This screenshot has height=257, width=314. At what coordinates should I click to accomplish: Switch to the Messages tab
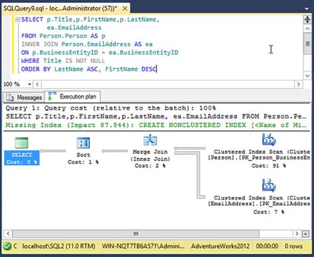point(24,97)
